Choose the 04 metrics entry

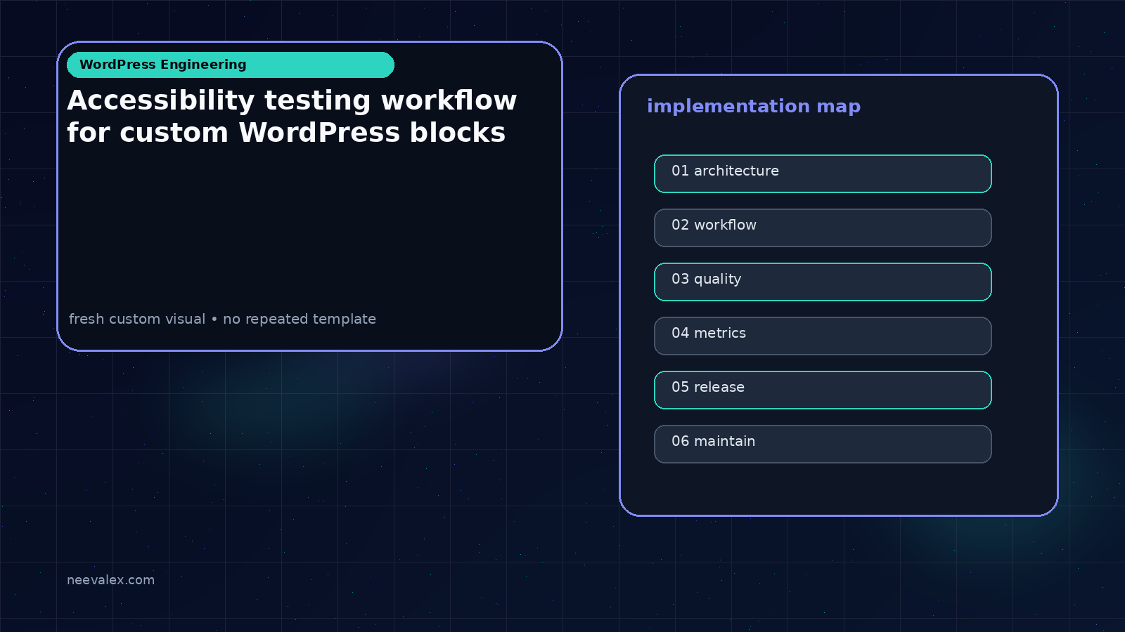823,336
